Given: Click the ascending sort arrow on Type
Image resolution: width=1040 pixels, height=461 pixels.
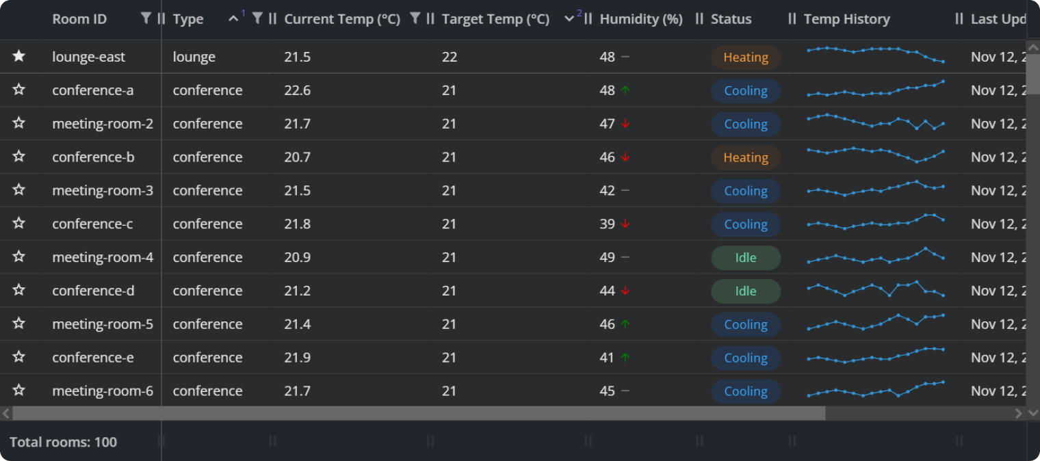Looking at the screenshot, I should (233, 19).
